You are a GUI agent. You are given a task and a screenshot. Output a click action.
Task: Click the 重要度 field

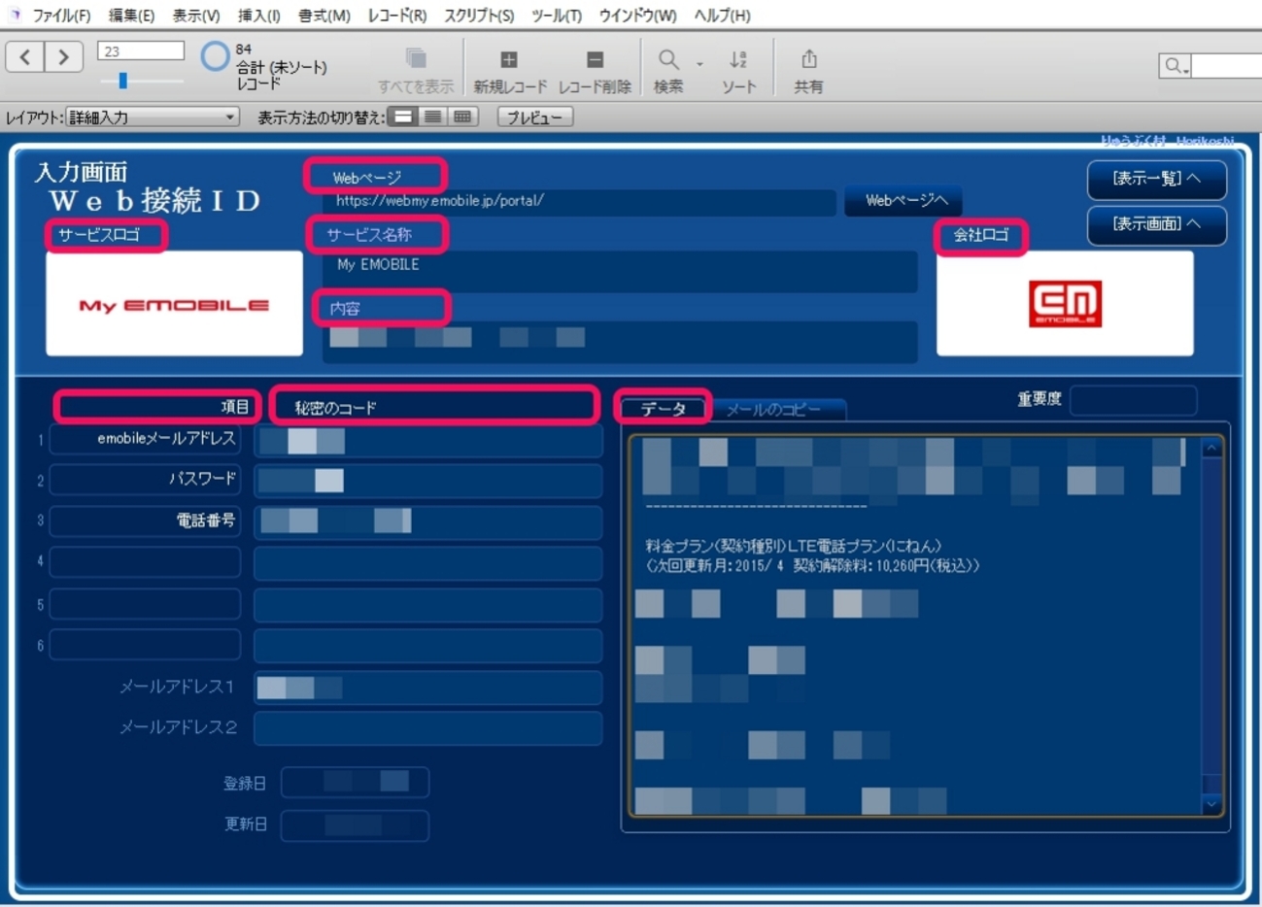pos(1133,400)
